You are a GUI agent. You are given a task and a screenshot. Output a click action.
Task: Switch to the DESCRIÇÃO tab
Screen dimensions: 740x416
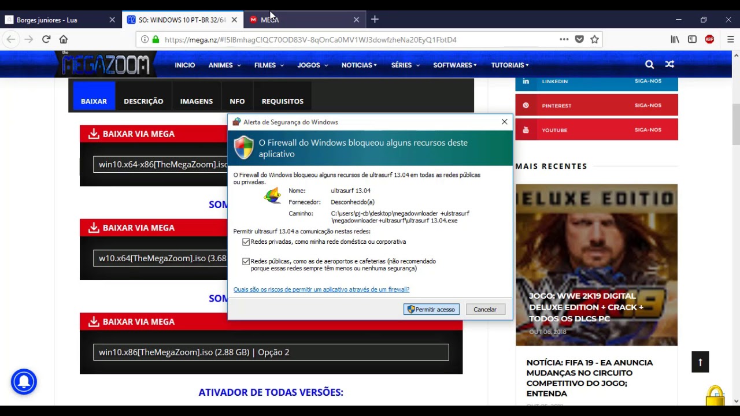click(x=143, y=101)
